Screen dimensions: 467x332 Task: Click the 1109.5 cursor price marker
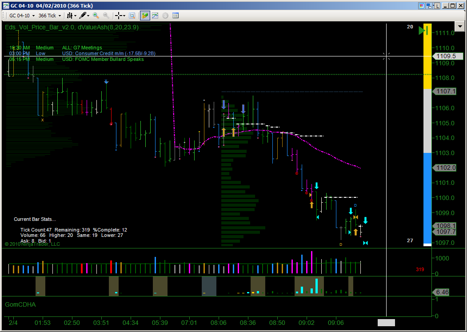tap(447, 56)
